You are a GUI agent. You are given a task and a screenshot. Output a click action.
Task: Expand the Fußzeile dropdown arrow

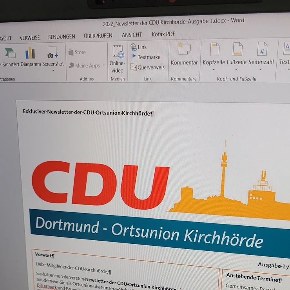point(236,69)
